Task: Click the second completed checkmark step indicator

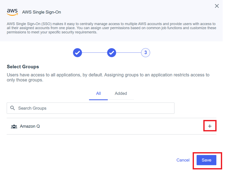Action: (112, 52)
